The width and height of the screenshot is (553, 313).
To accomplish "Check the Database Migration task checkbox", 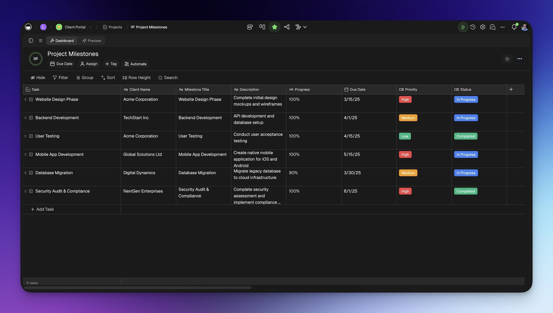I will click(31, 173).
